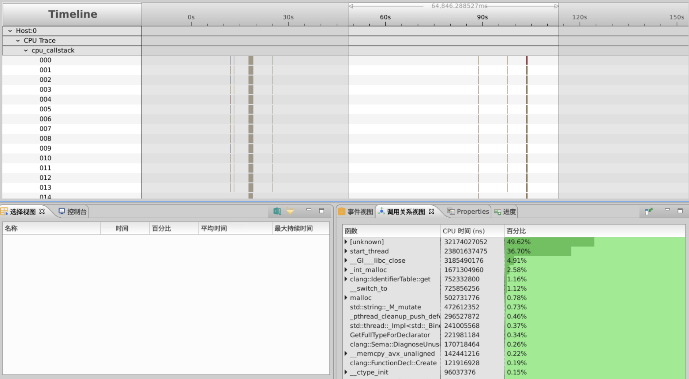The image size is (689, 379).
Task: Switch to the 进度 tab
Action: click(505, 211)
